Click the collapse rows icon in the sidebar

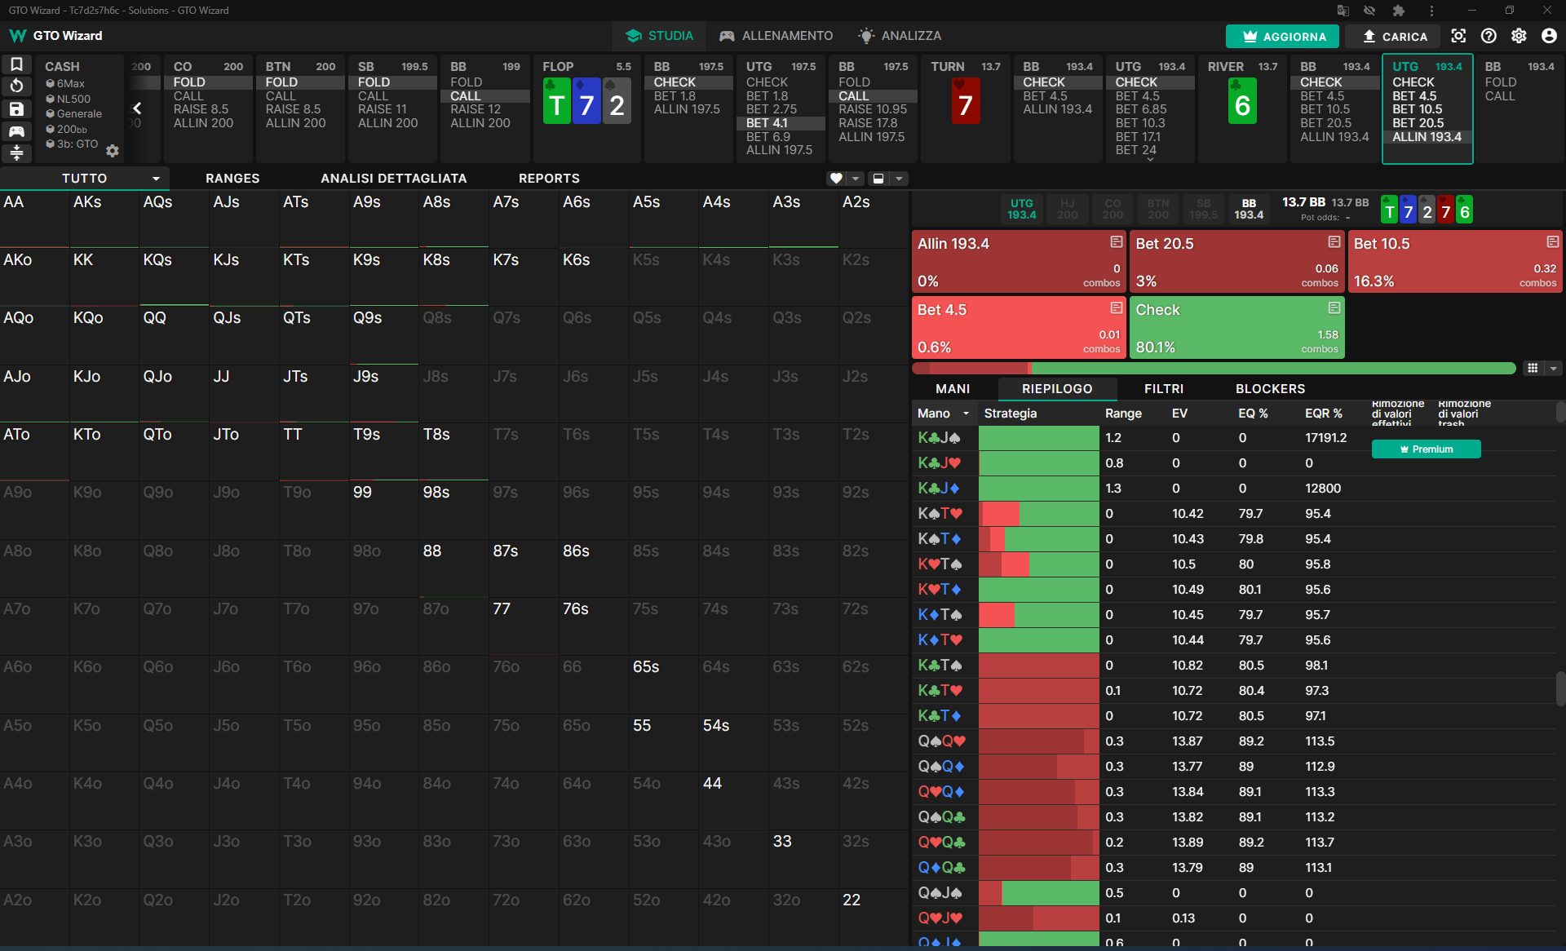click(16, 153)
